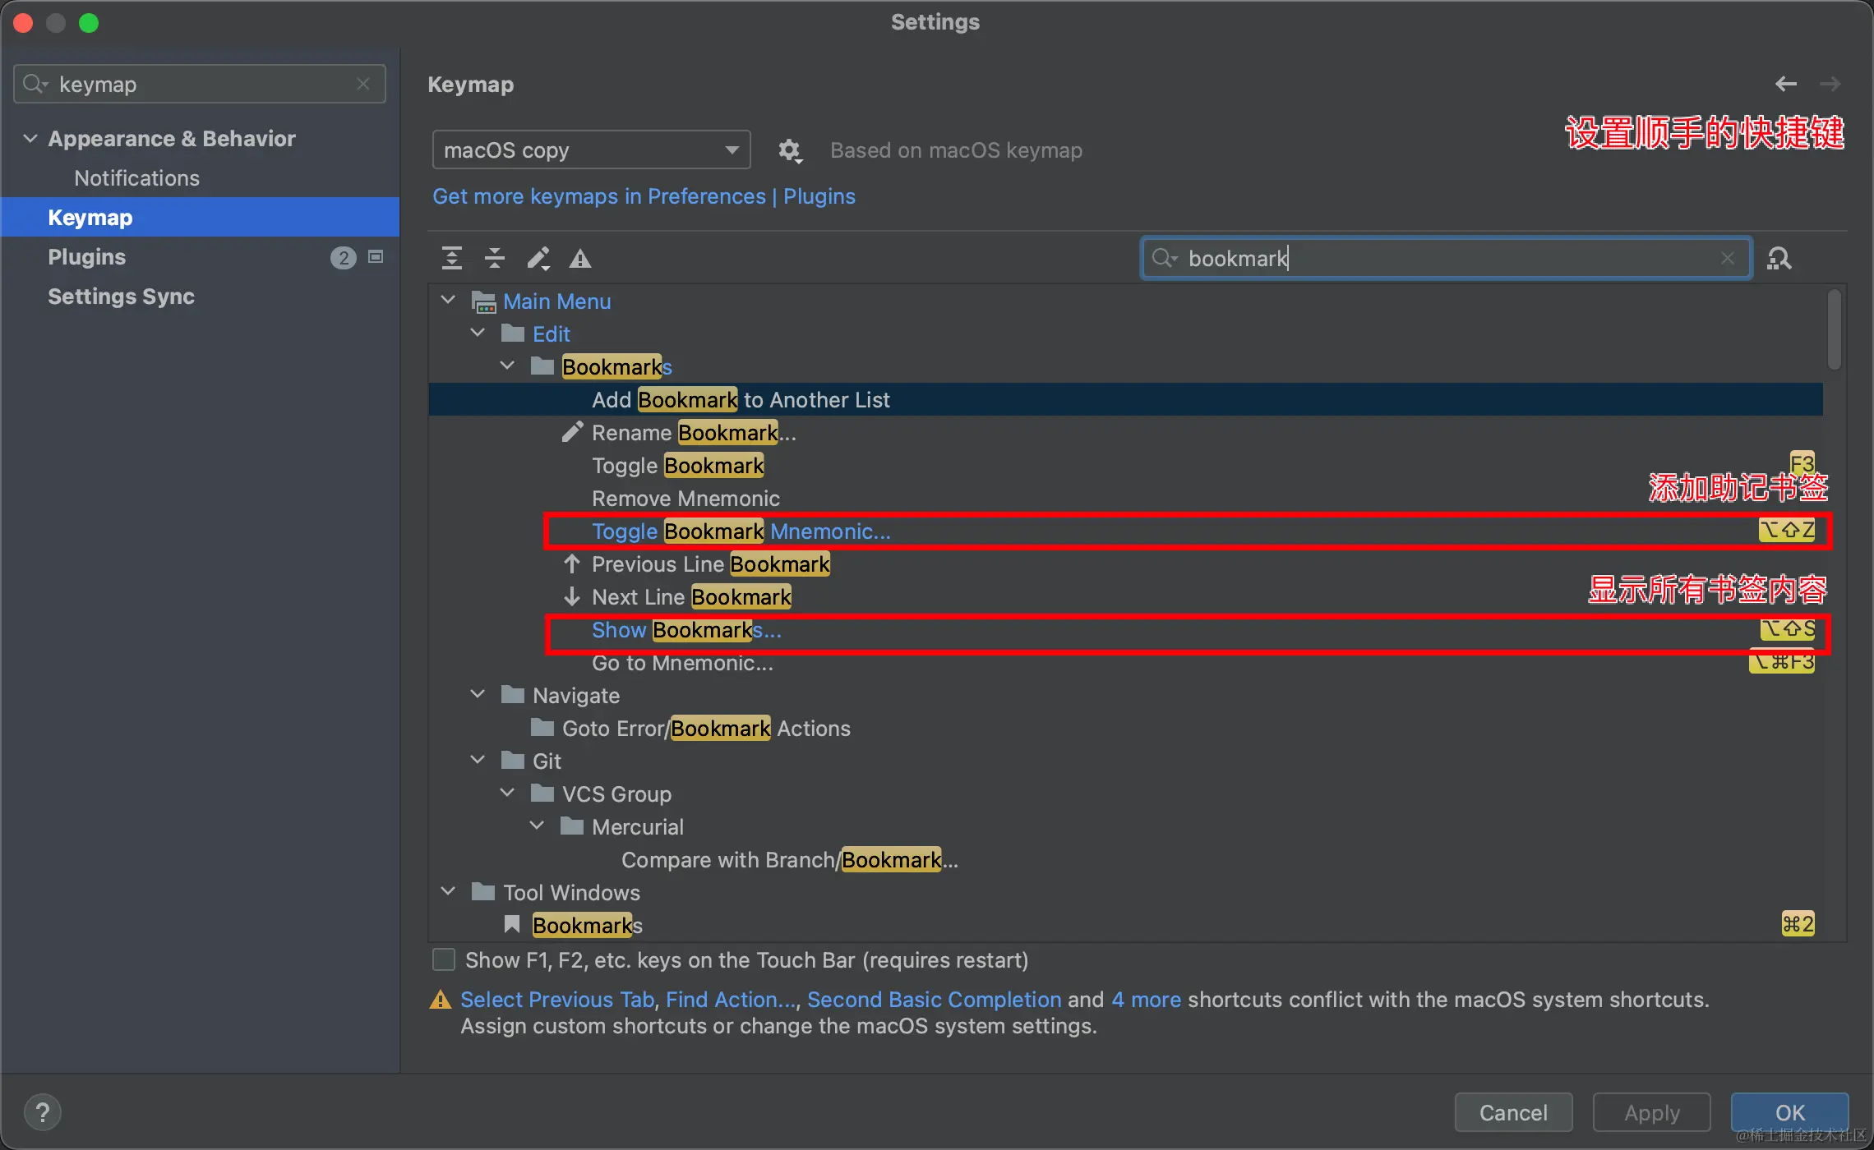1874x1150 pixels.
Task: Click the back navigation arrow
Action: click(1785, 84)
